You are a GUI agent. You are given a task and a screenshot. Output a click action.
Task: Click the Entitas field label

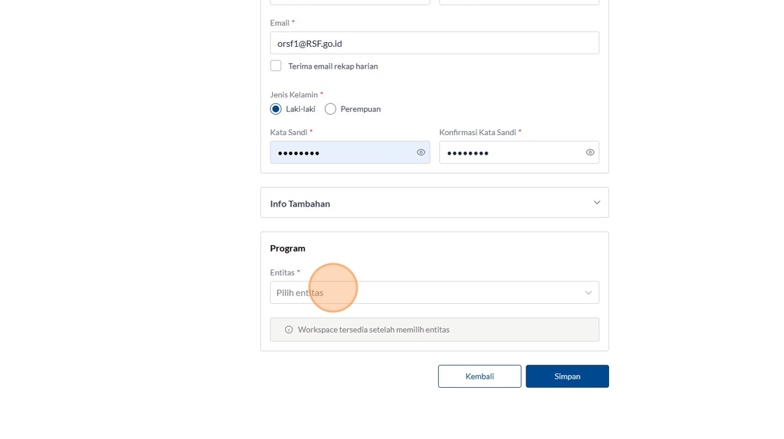tap(283, 272)
